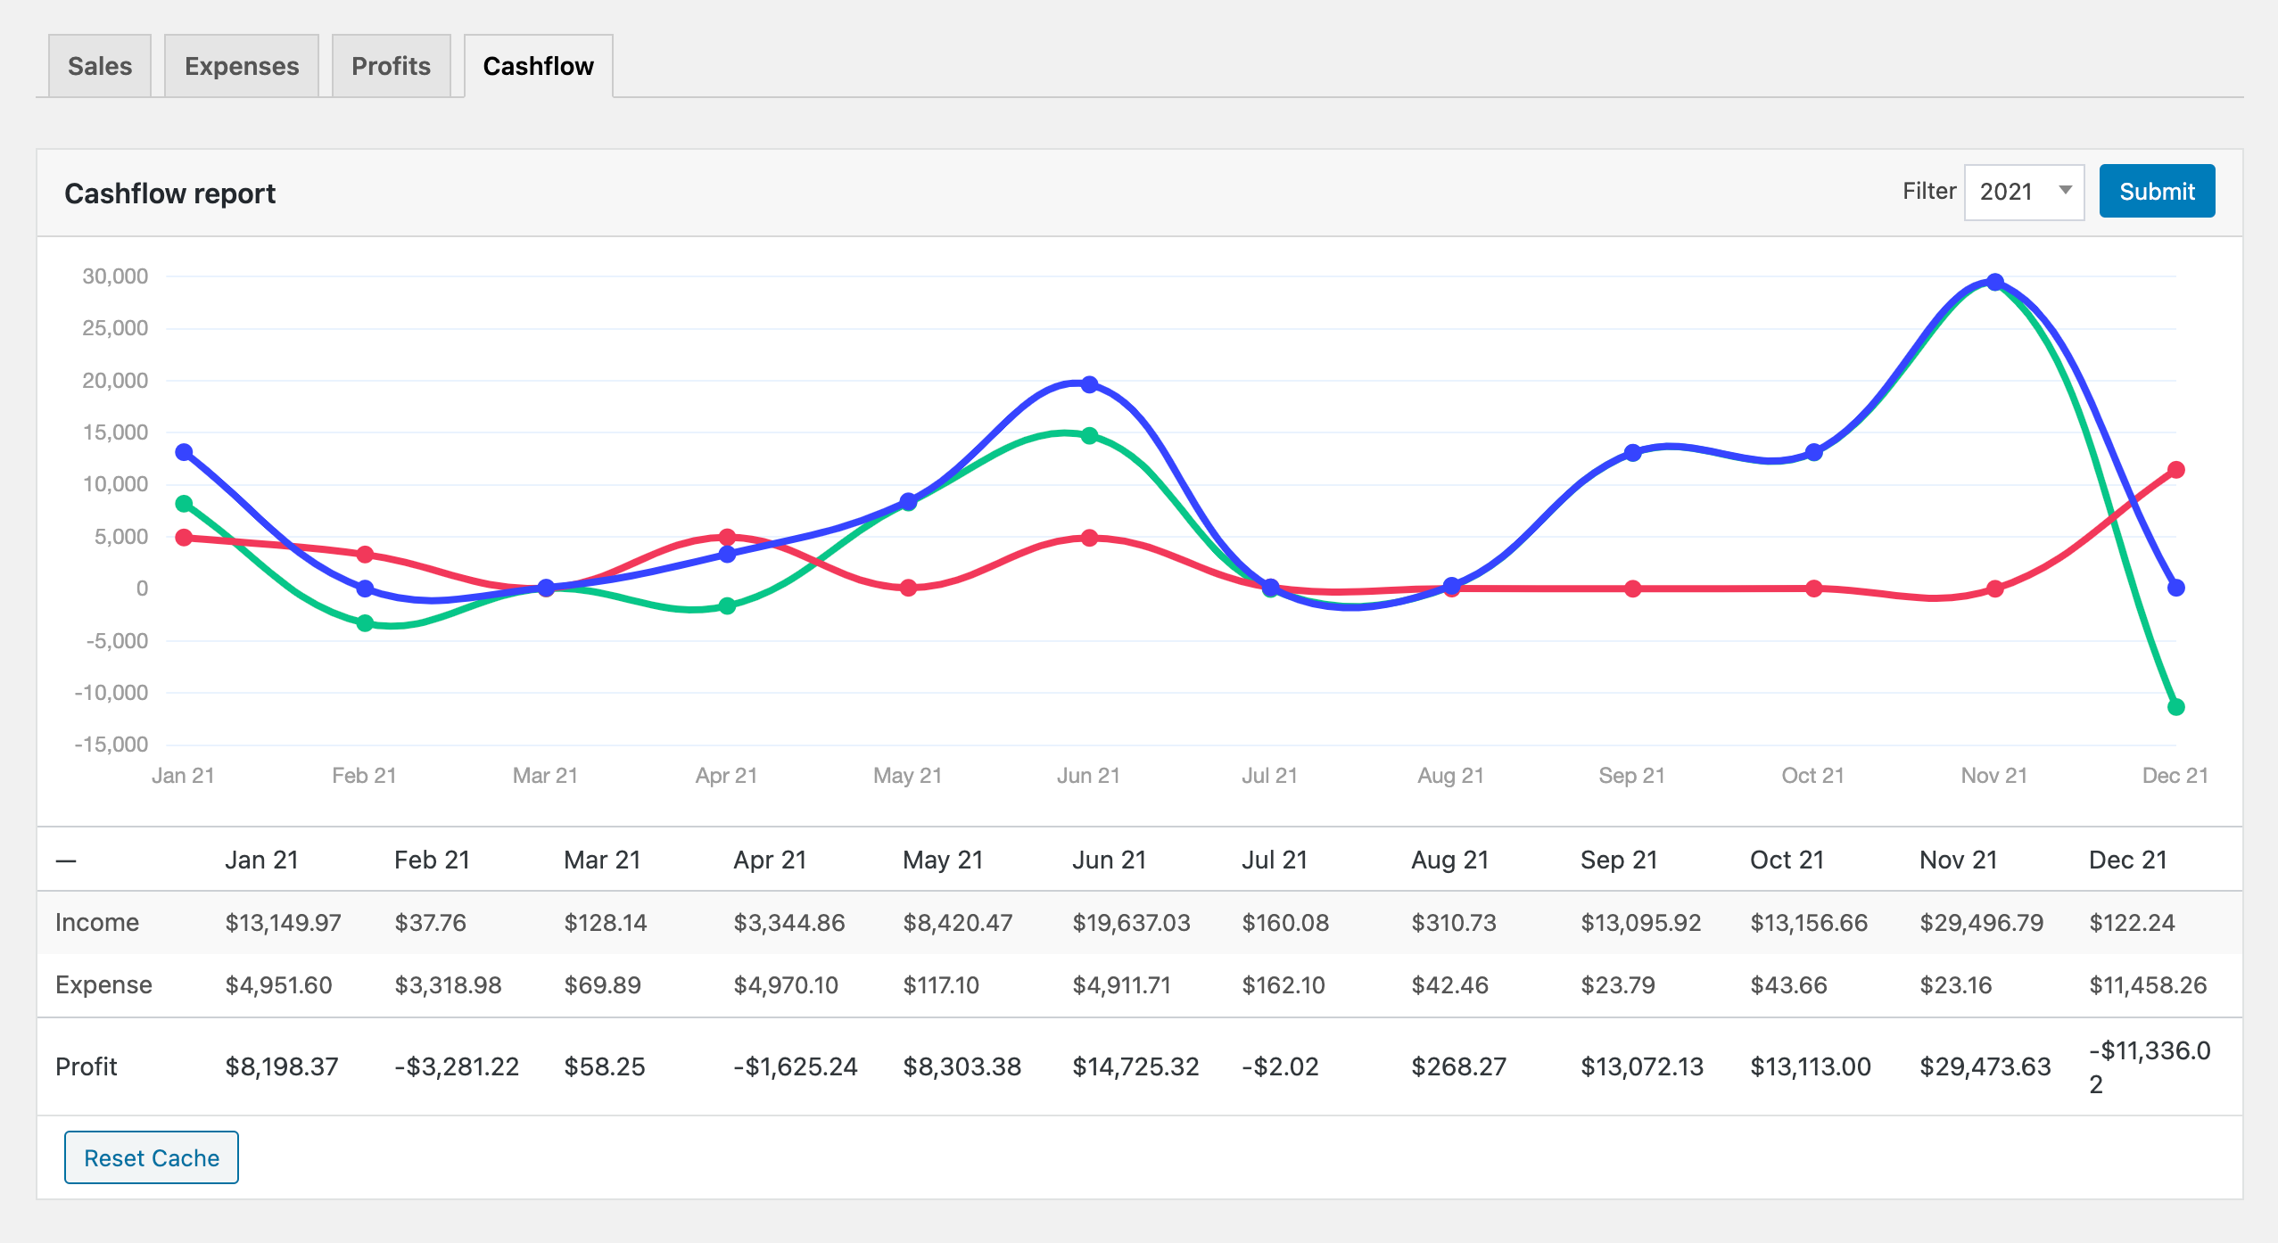
Task: Click the Submit button
Action: pos(2157,191)
